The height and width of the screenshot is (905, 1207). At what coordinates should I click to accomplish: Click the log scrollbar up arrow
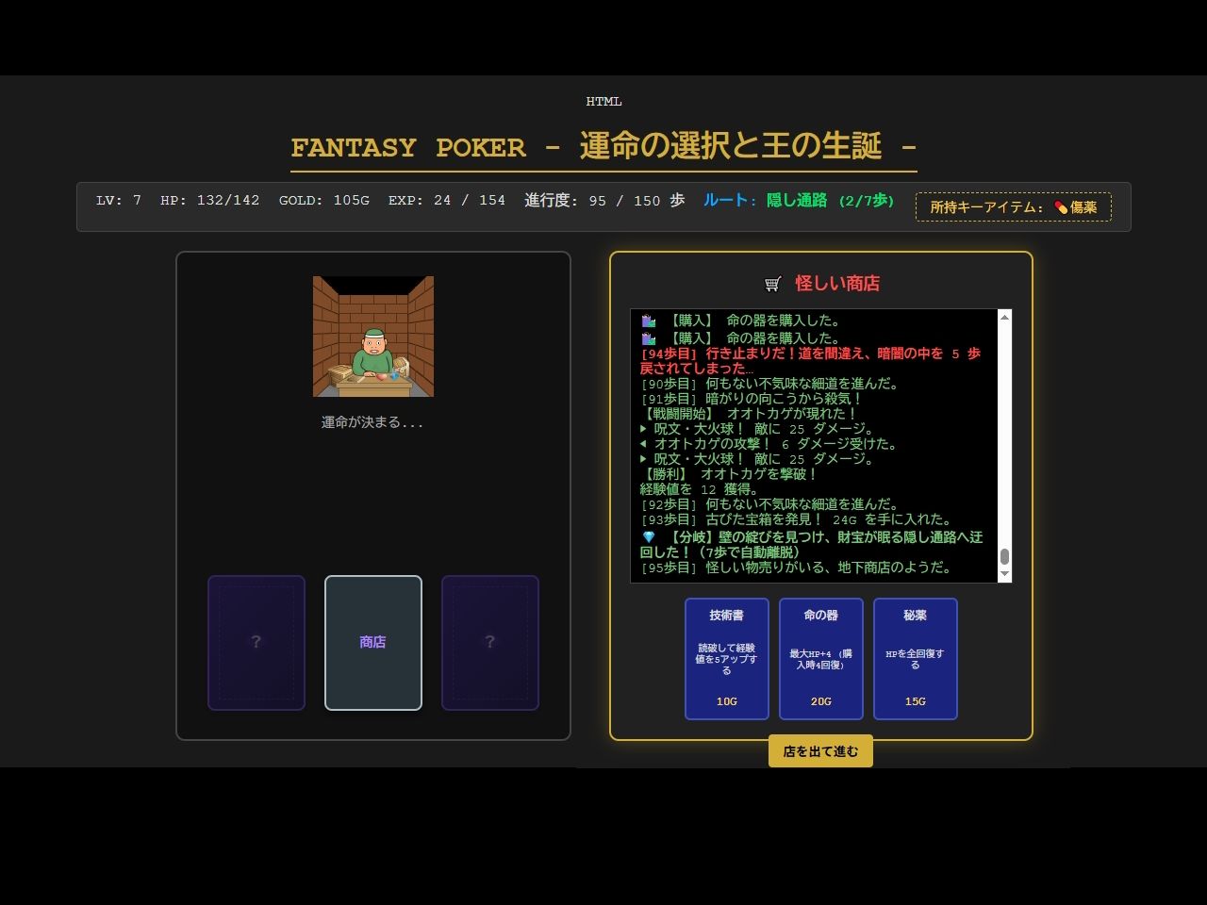(x=1004, y=317)
